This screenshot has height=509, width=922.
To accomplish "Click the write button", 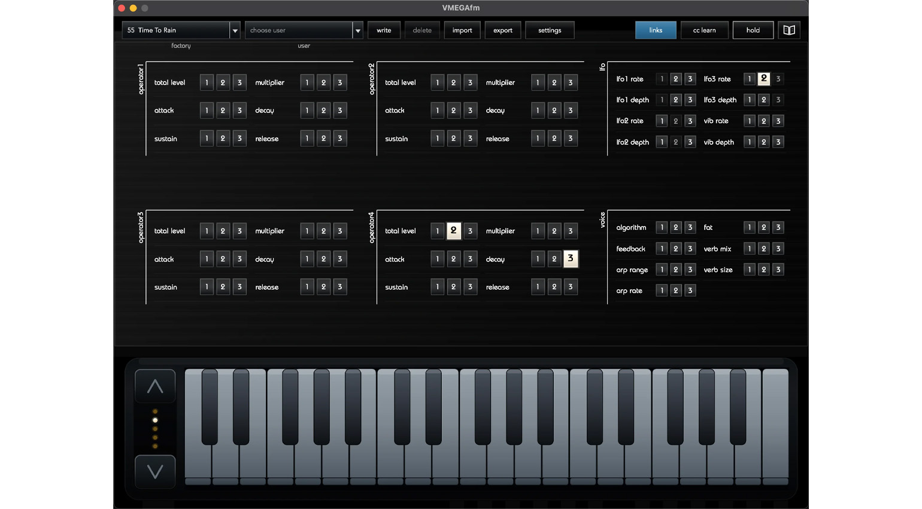I will click(384, 31).
